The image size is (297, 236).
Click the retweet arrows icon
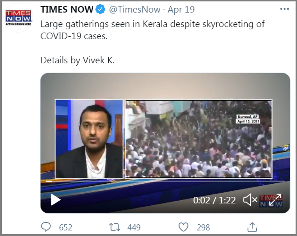click(x=115, y=227)
